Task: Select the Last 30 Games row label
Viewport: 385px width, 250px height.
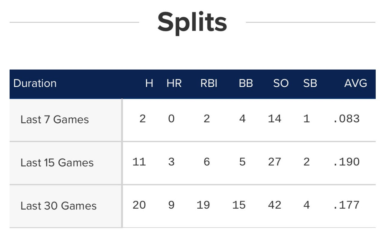Action: (x=58, y=206)
